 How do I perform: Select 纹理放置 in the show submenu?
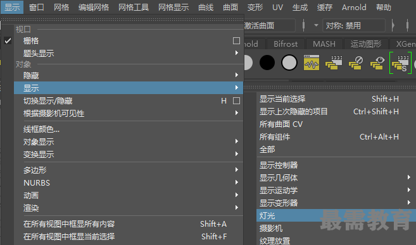336,240
